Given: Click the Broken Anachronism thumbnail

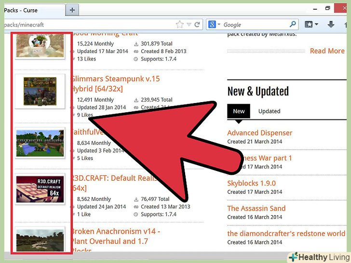Looking at the screenshot, I should click(40, 240).
